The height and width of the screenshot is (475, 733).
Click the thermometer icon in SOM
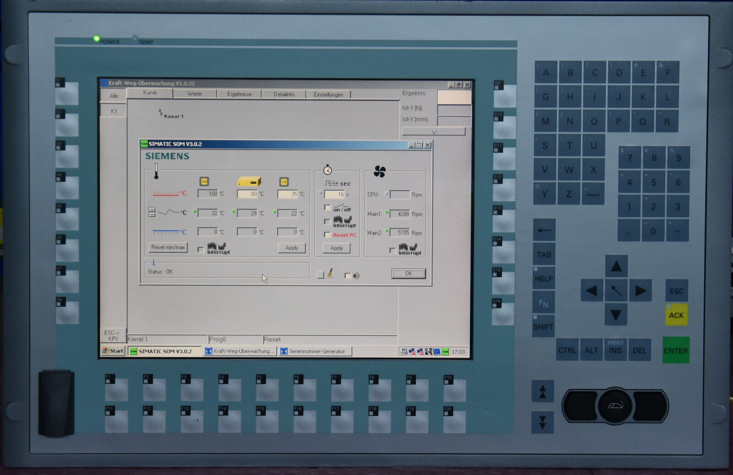pos(156,171)
